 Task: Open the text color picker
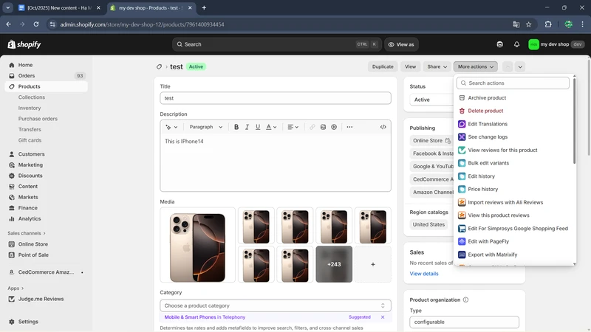271,127
